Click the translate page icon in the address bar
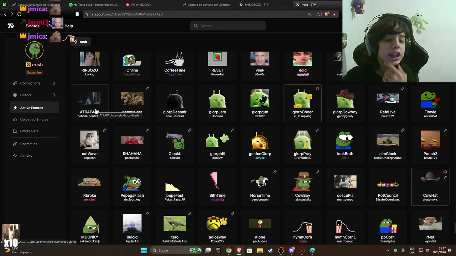456x256 pixels. tap(310, 14)
